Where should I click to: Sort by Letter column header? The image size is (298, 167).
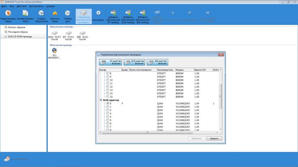(x=125, y=70)
